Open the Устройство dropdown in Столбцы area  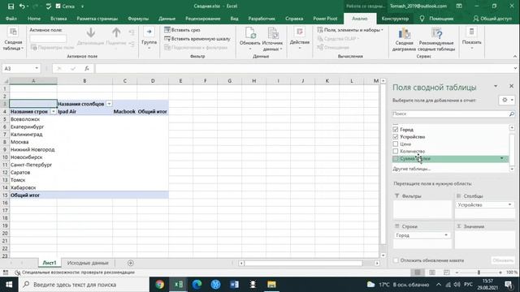[509, 205]
